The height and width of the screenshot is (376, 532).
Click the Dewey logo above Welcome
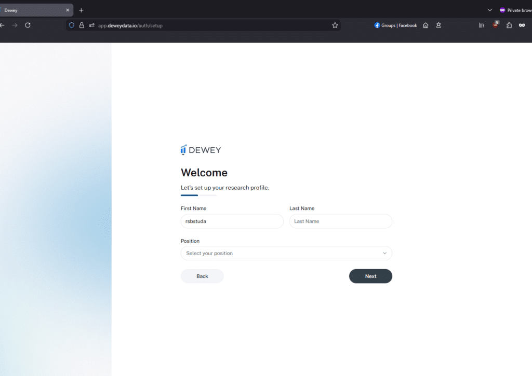coord(201,150)
